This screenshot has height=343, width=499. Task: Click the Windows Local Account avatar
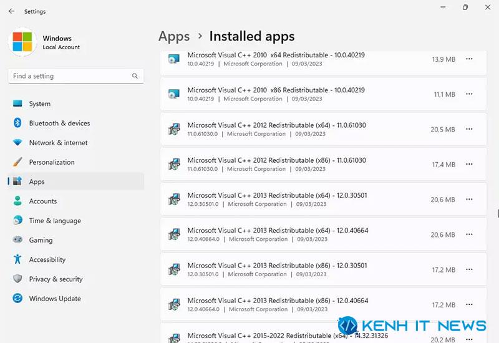click(22, 42)
